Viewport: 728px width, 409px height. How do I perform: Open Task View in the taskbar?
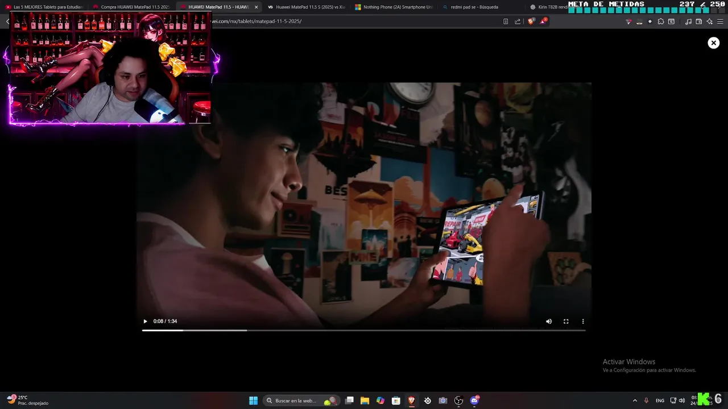click(349, 400)
